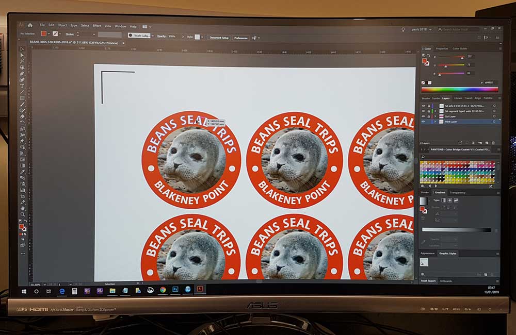Click the search icon in Pantone swatch panel
This screenshot has height=335, width=516.
423,157
